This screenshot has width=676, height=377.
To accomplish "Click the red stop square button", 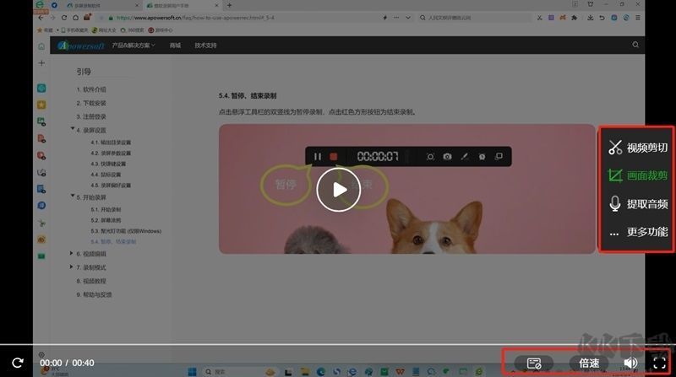I will click(333, 157).
